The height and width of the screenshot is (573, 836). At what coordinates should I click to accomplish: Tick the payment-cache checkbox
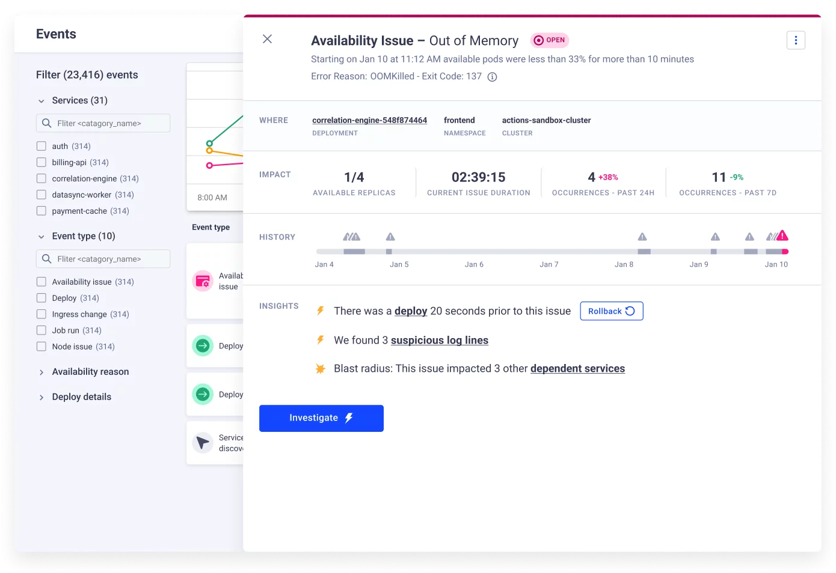(41, 211)
